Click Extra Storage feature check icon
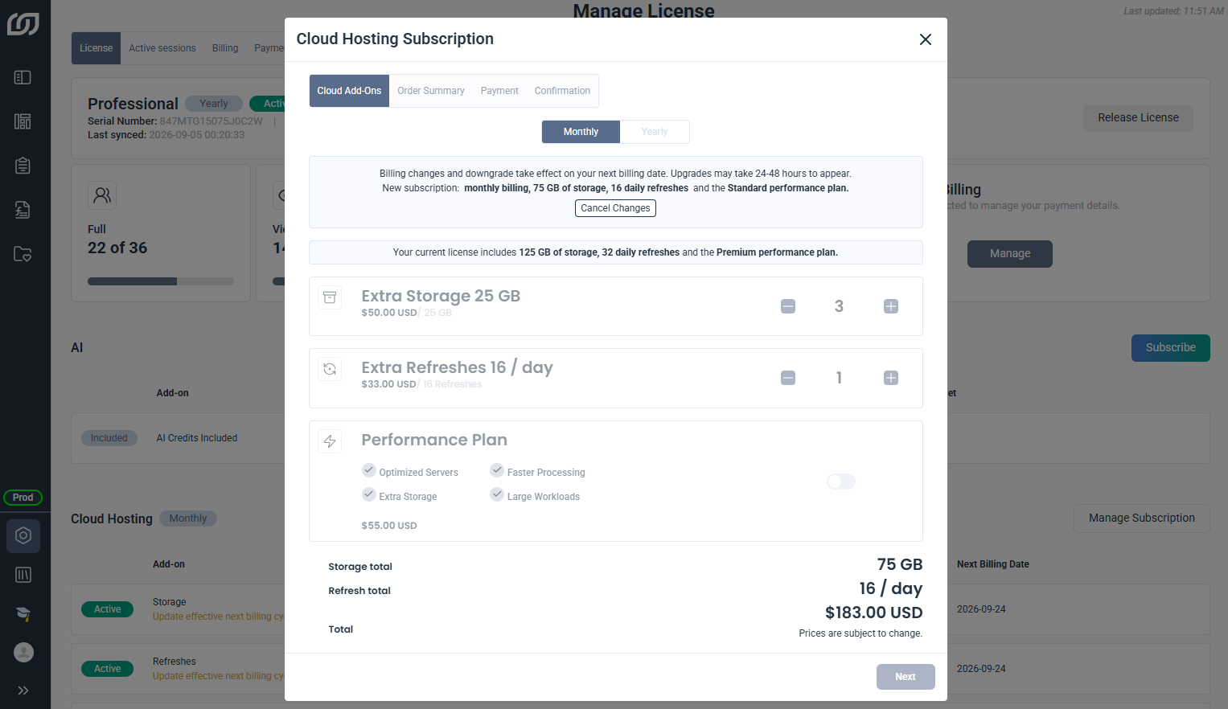Image resolution: width=1228 pixels, height=709 pixels. pos(369,494)
